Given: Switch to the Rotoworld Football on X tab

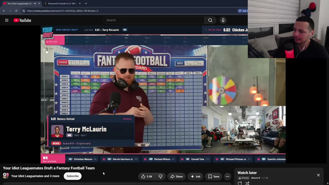Looking at the screenshot, I should point(62,4).
